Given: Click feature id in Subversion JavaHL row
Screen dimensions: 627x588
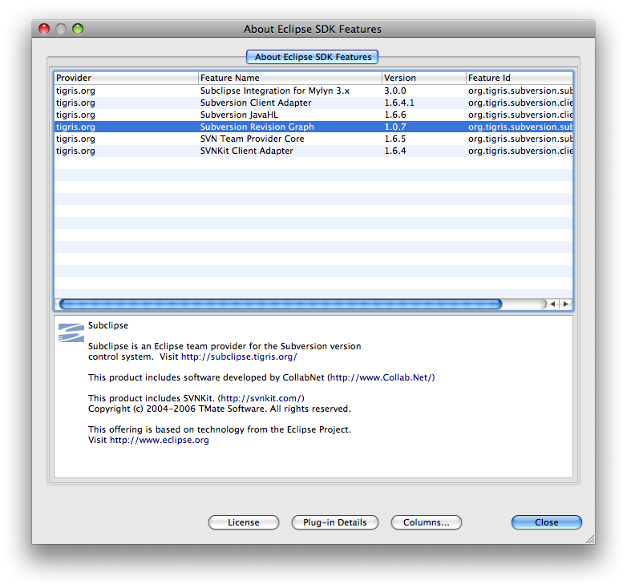Looking at the screenshot, I should tap(520, 115).
